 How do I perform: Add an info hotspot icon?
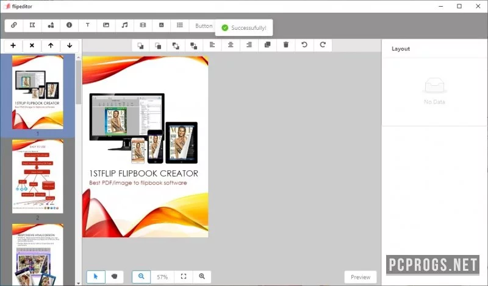coord(69,26)
